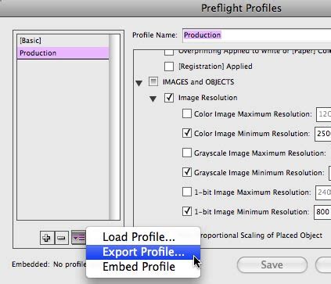331x284 pixels.
Task: Check 1-bit Image Maximum Resolution
Action: click(187, 192)
